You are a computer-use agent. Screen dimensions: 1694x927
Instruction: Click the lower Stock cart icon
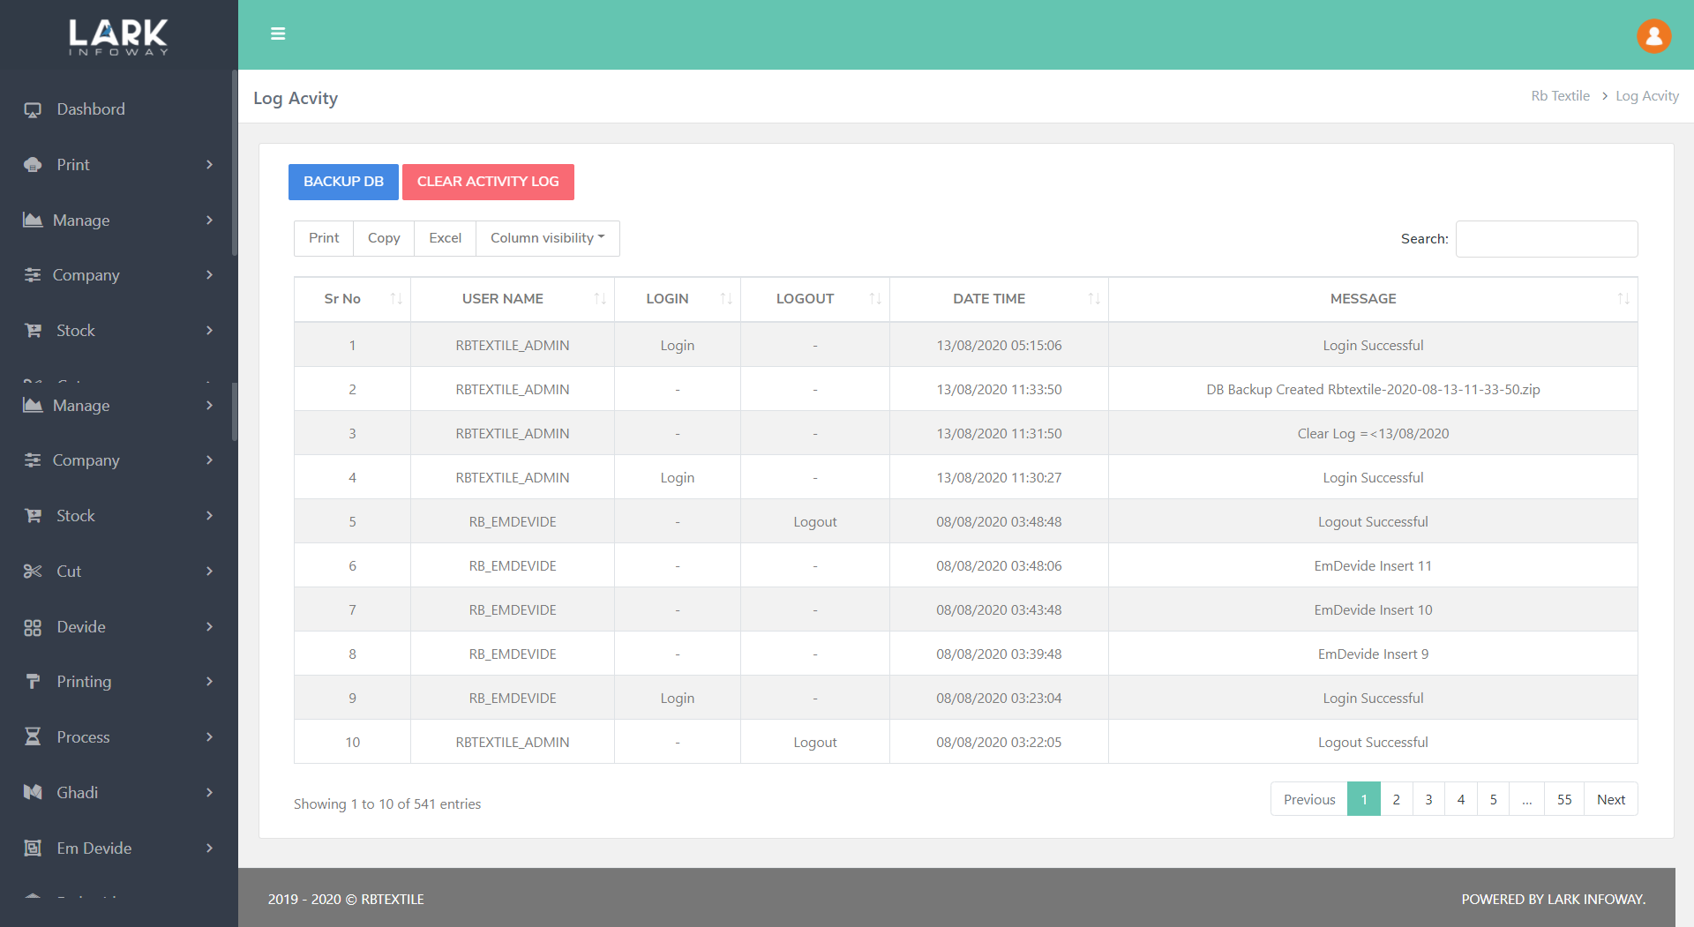(33, 515)
